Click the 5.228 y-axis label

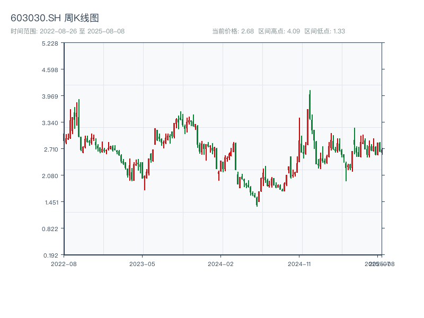coord(50,43)
